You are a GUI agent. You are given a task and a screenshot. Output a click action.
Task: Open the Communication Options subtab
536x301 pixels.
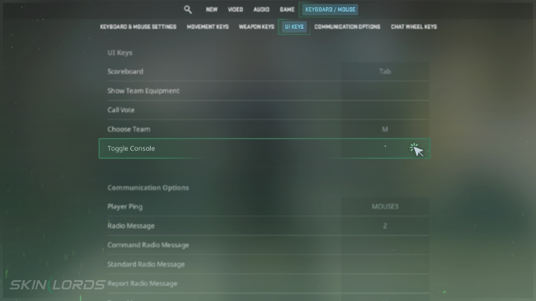pos(347,27)
